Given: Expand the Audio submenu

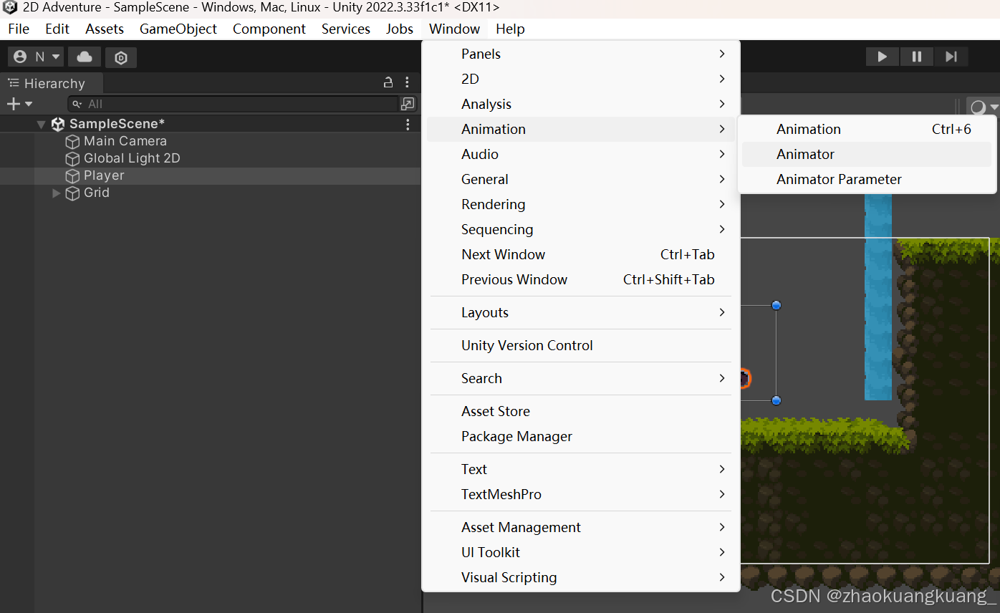Looking at the screenshot, I should pos(581,154).
